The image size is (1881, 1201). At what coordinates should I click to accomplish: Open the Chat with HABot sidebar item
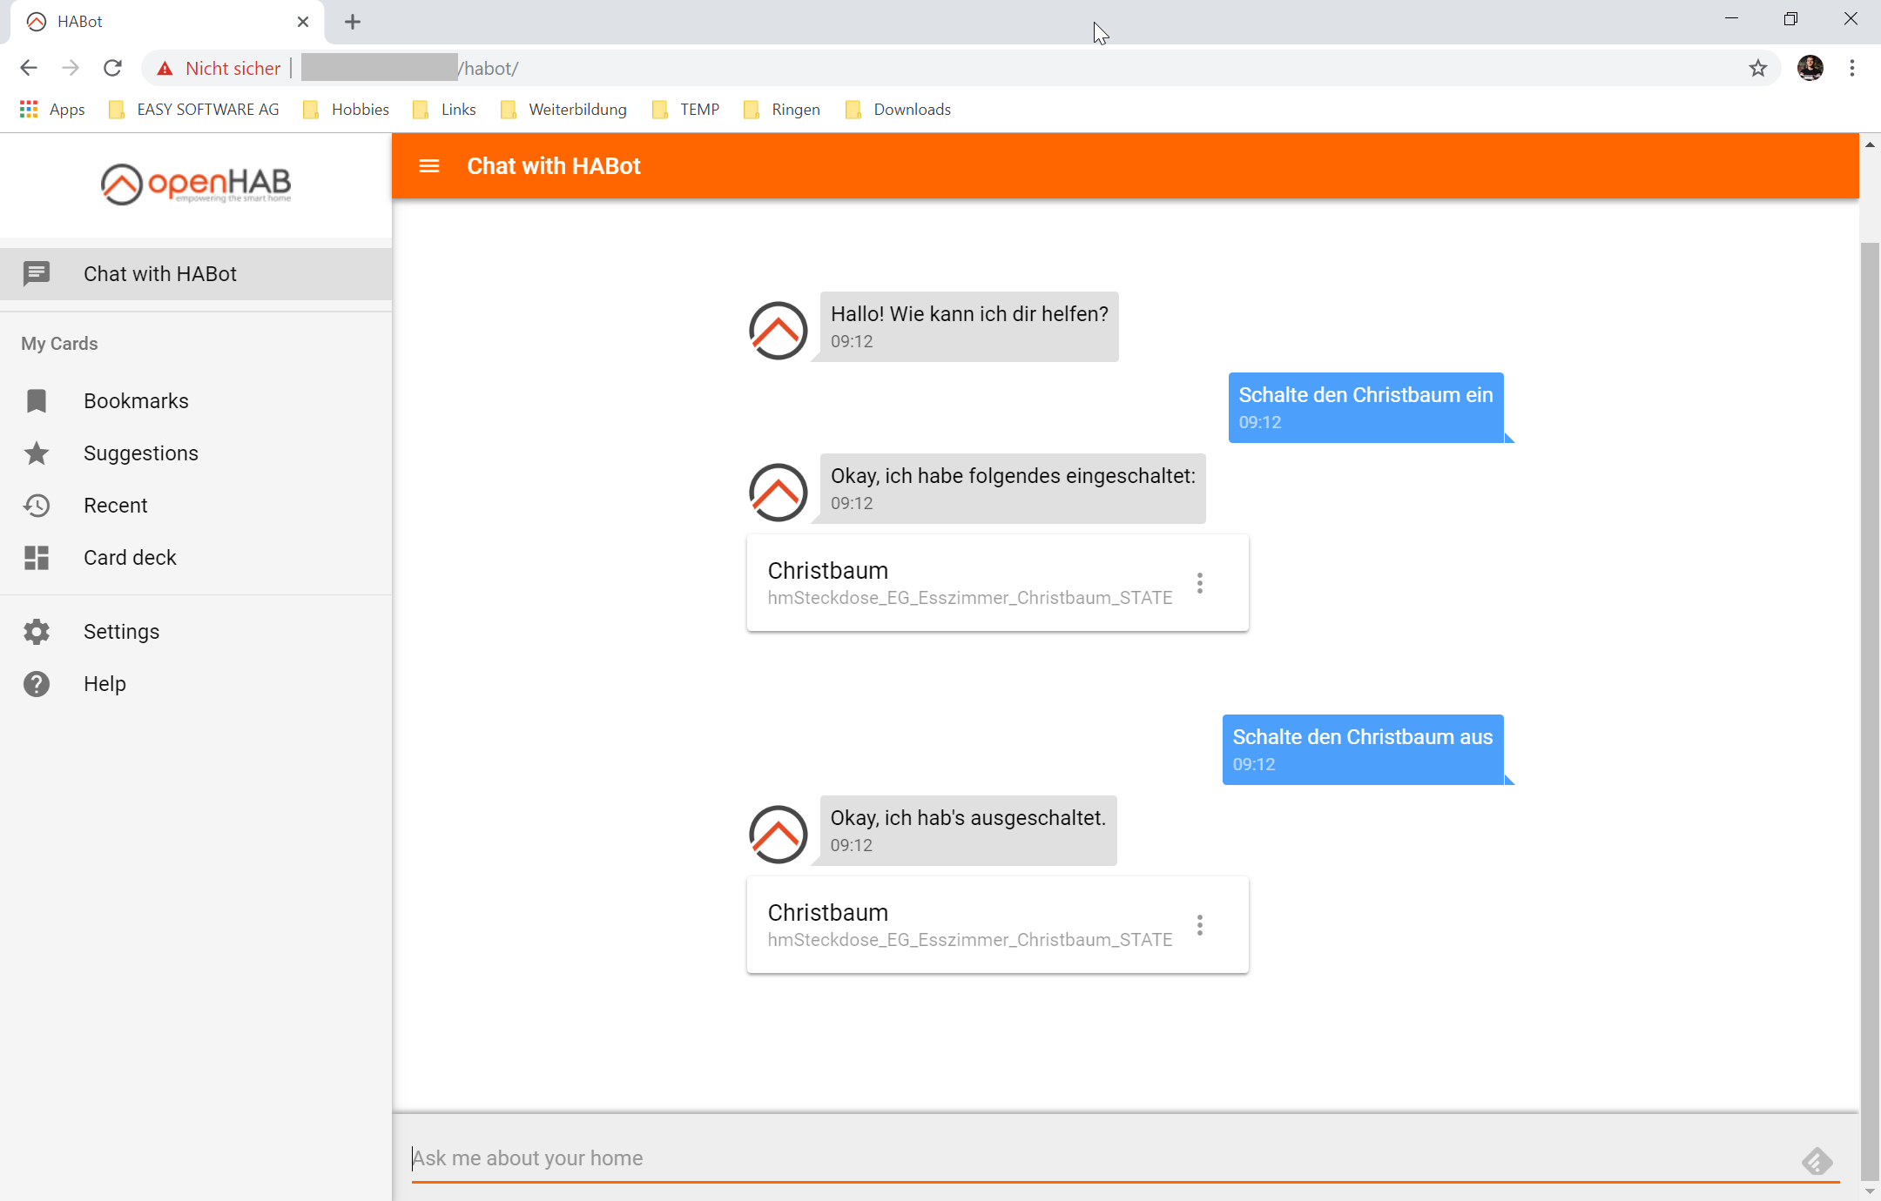[x=196, y=274]
